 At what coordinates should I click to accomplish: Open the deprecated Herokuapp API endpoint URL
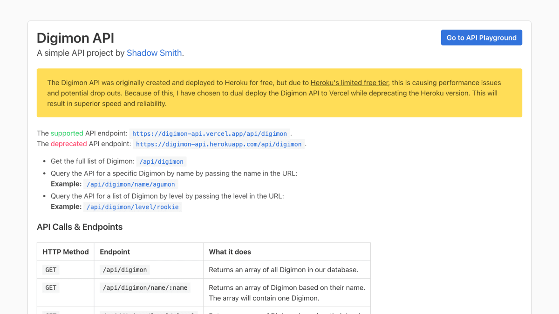[x=219, y=144]
